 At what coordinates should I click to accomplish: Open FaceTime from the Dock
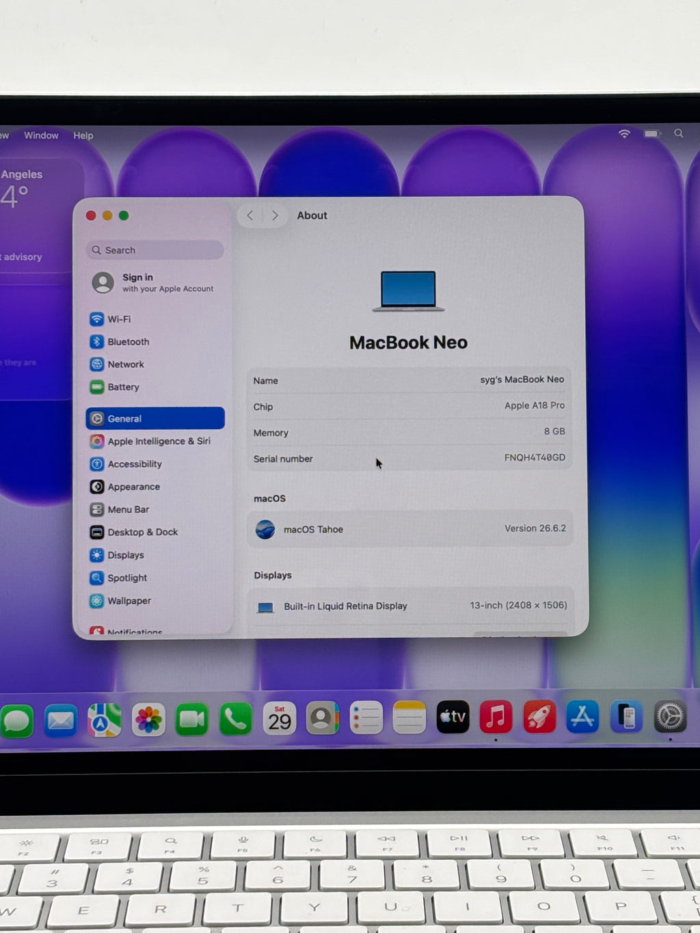(x=192, y=719)
